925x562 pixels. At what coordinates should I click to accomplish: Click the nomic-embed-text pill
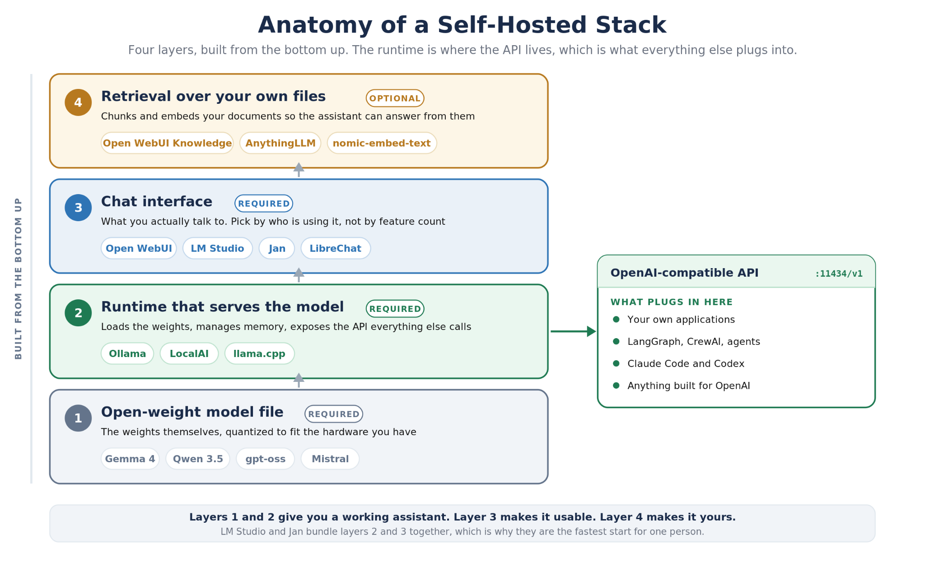click(x=382, y=143)
